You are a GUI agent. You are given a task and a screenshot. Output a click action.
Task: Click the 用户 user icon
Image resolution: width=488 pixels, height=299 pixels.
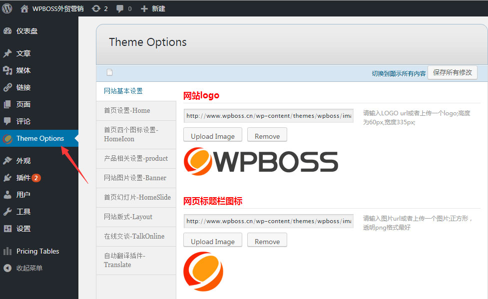click(7, 195)
